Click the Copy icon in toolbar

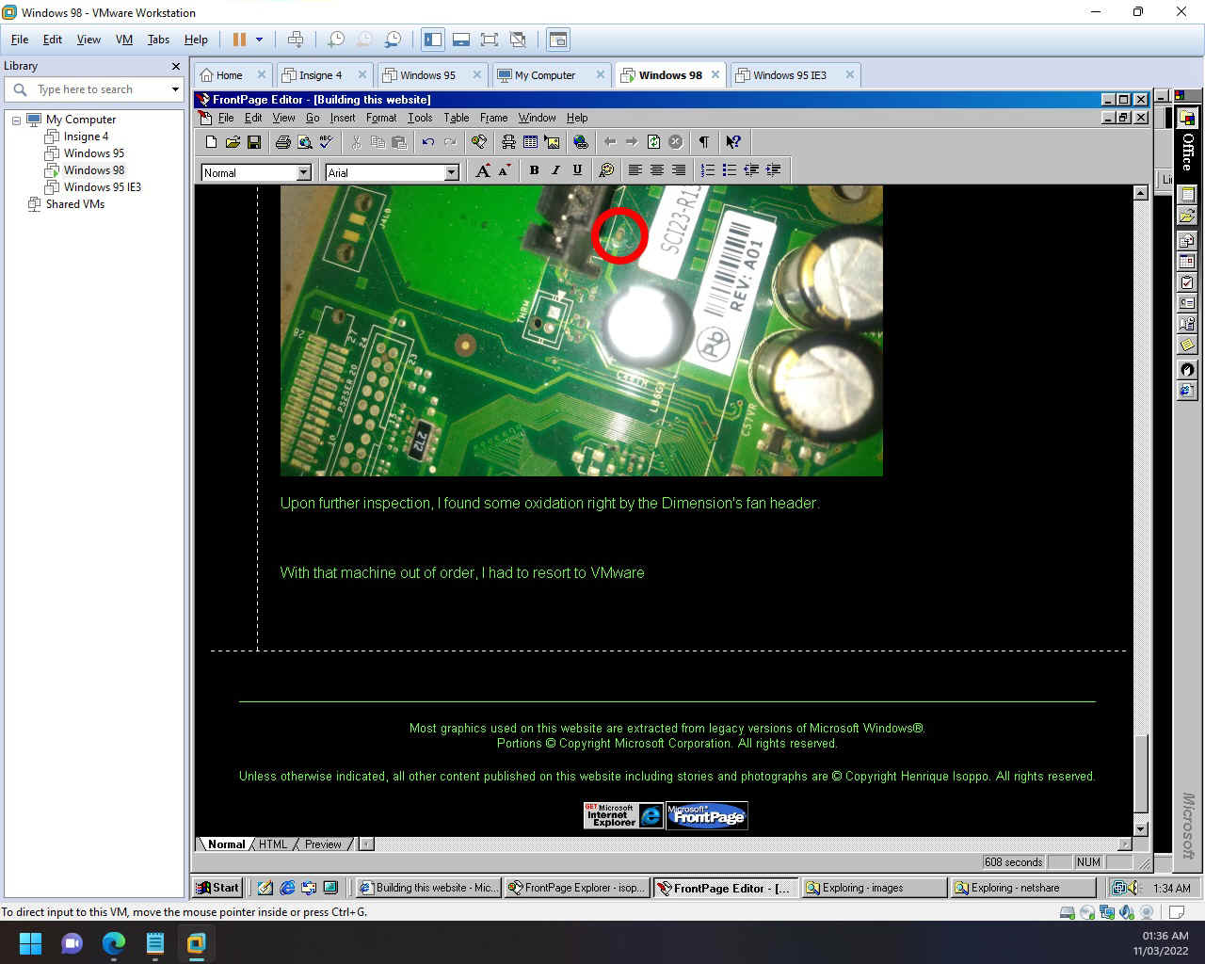pyautogui.click(x=378, y=142)
